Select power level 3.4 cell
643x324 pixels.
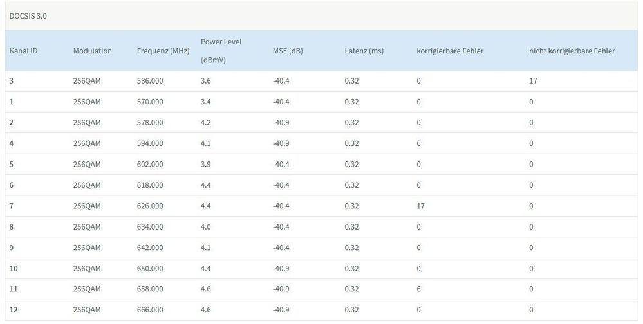pos(206,102)
